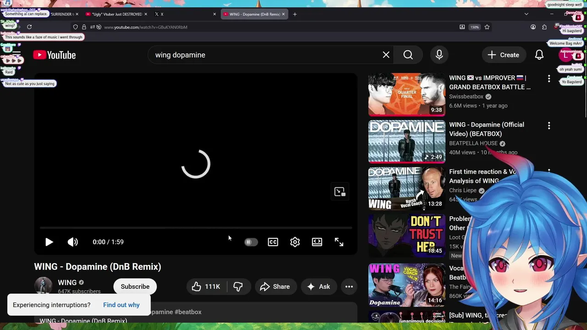The width and height of the screenshot is (587, 330).
Task: Reset the 150% zoom indicator
Action: click(475, 27)
